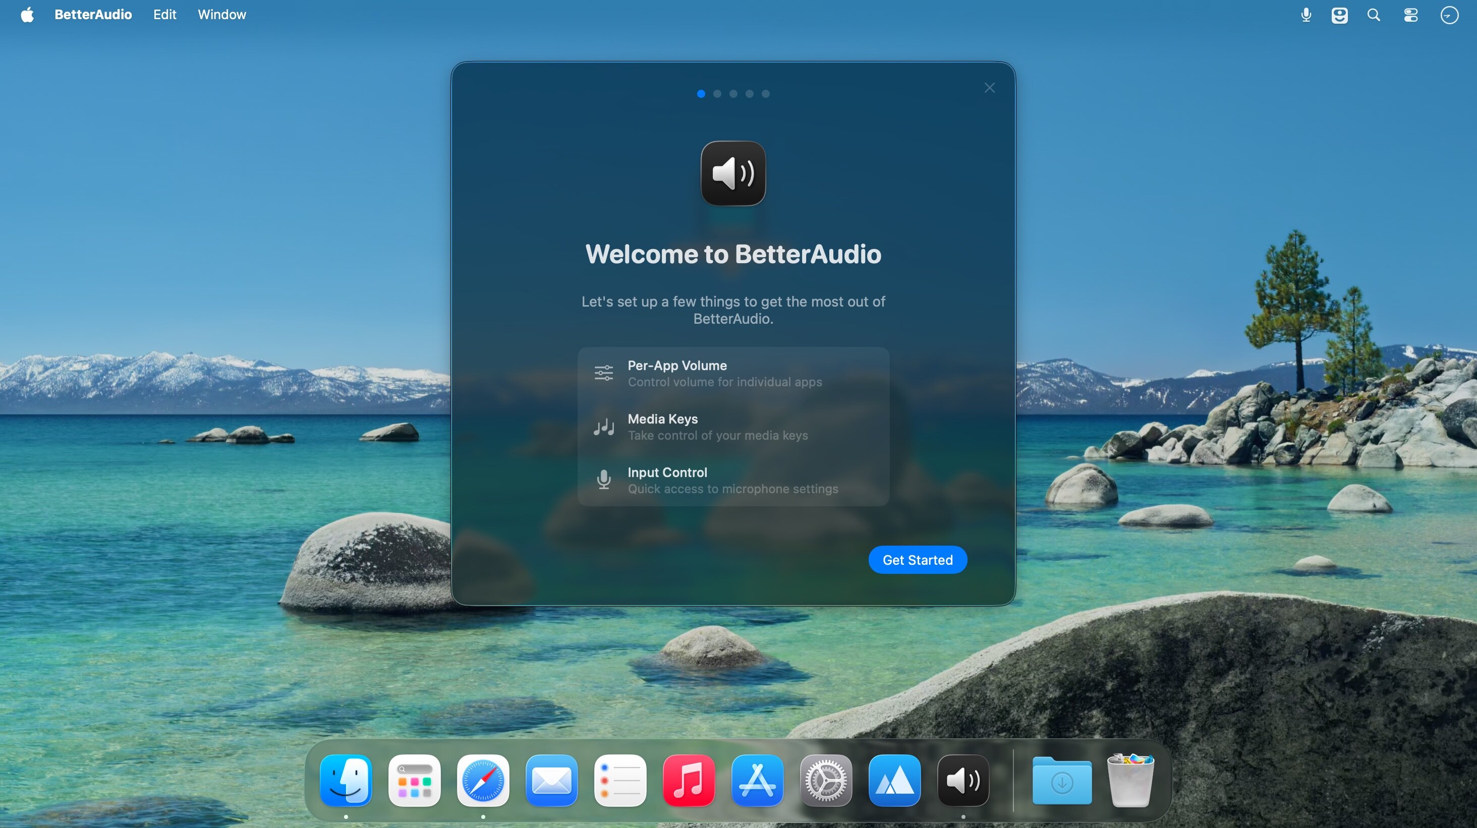Viewport: 1477px width, 828px height.
Task: Open the Downloads folder in the Dock
Action: [x=1062, y=780]
